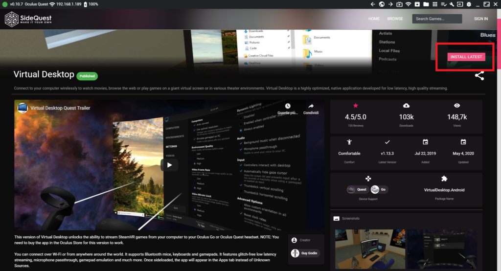Open the folder icon in toolbar
The width and height of the screenshot is (501, 271).
pos(426,4)
